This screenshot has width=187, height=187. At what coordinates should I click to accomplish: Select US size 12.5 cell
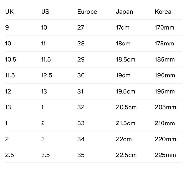point(47,75)
